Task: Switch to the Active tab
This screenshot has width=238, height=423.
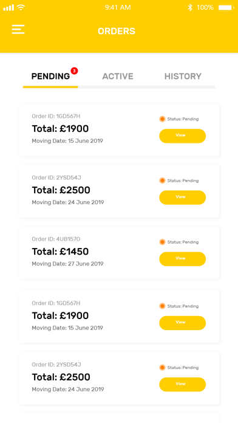Action: coord(118,77)
